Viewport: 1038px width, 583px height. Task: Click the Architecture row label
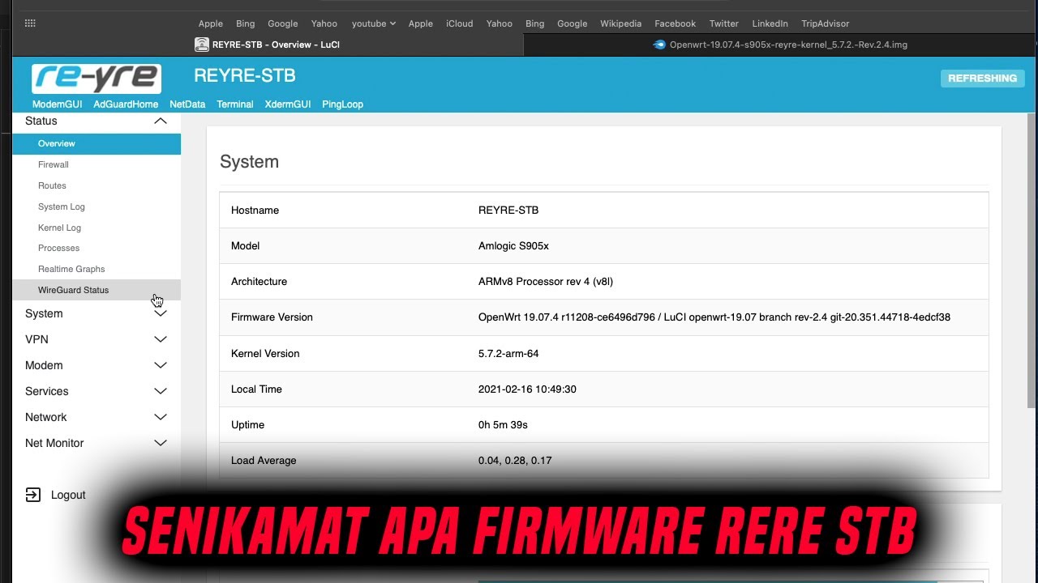[x=259, y=282]
